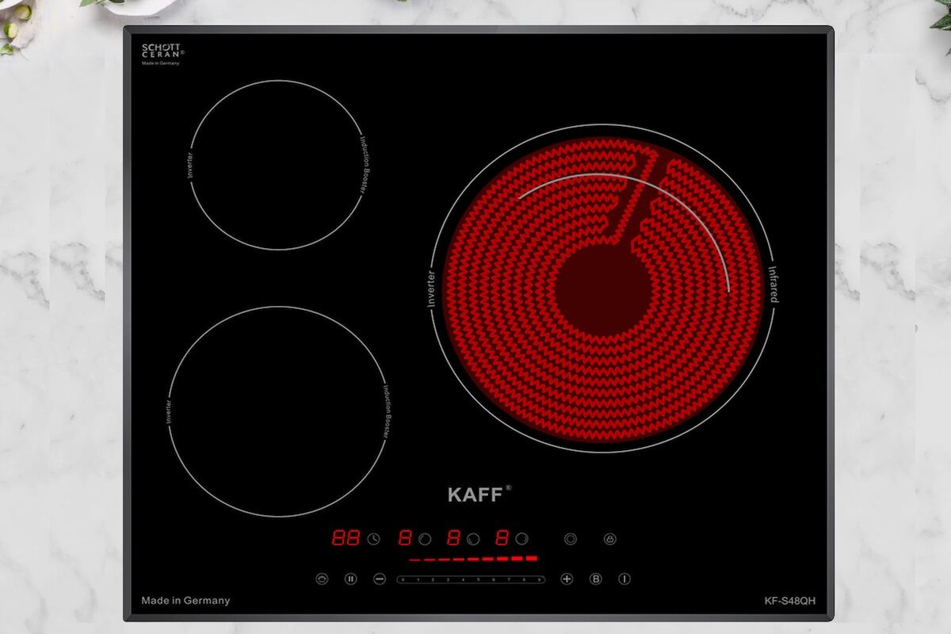Tap the timer clock icon
Screen dimensions: 951x634
(x=373, y=539)
